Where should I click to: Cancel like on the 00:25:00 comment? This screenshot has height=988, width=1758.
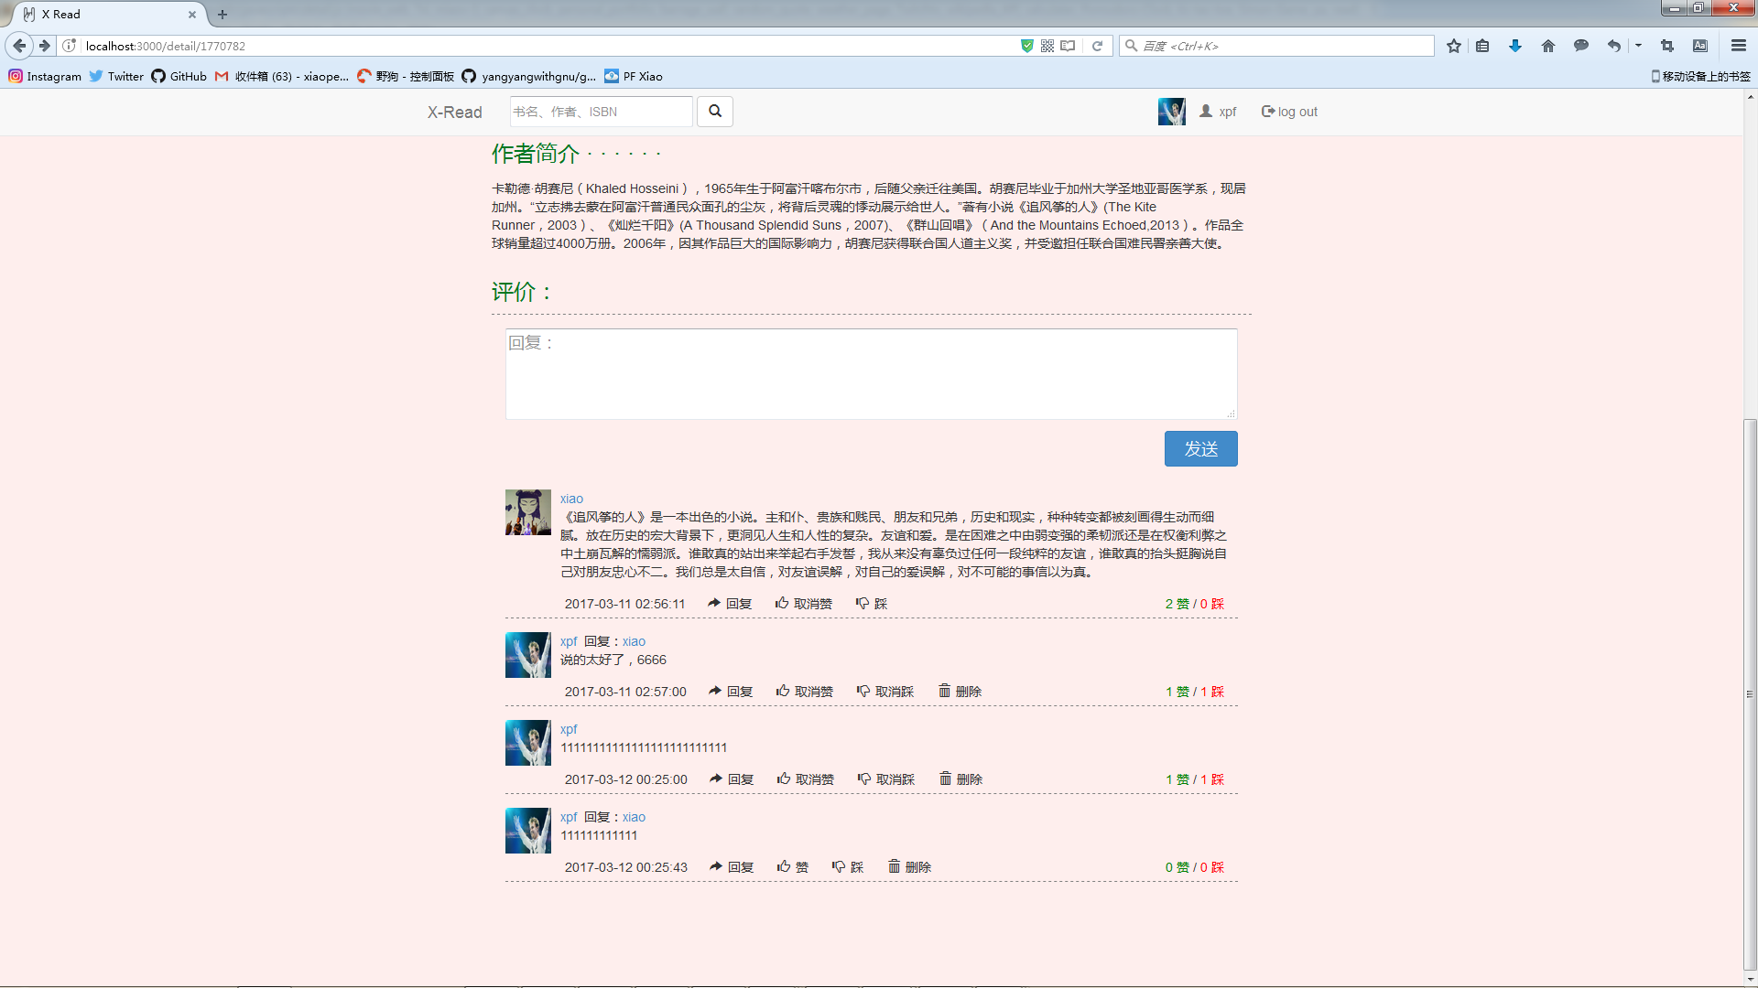(x=805, y=779)
